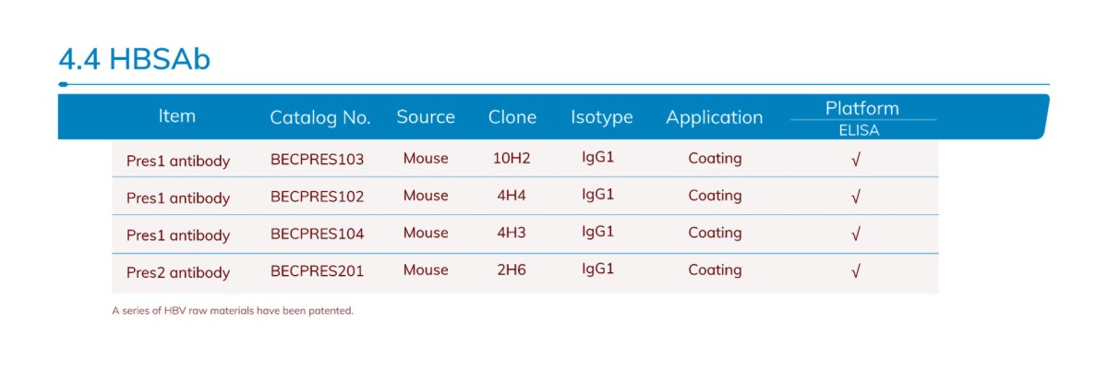Click the checkmark in the BECPRES201 row
1108x384 pixels.
856,271
